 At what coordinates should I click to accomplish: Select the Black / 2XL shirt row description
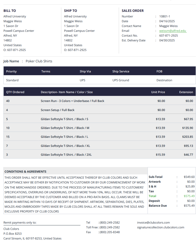coord(66,155)
